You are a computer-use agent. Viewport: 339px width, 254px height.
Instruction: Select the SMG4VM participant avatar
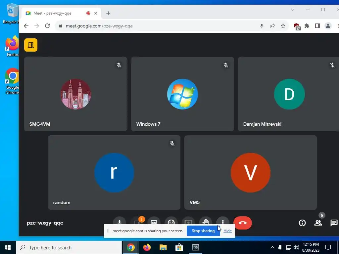point(75,94)
